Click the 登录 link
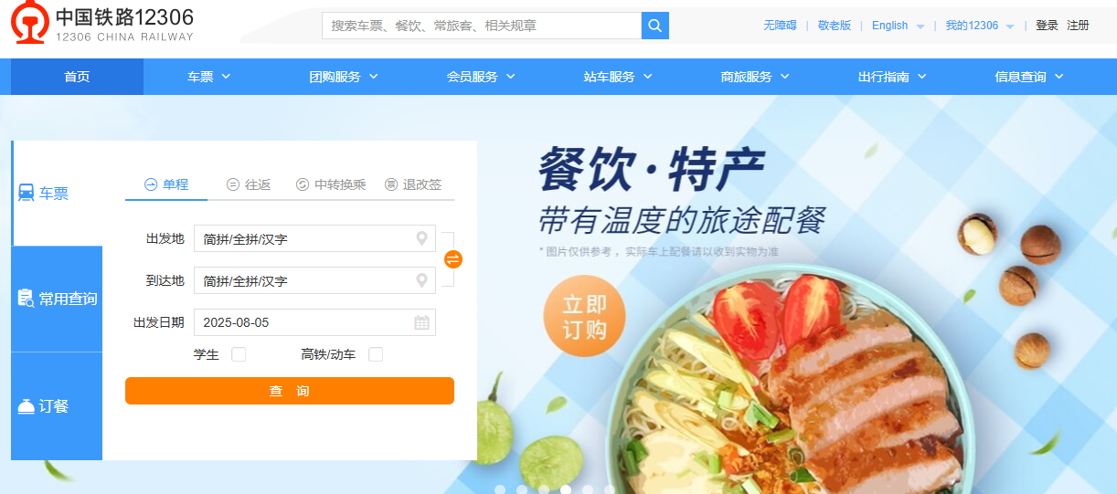The image size is (1117, 494). pyautogui.click(x=1047, y=26)
